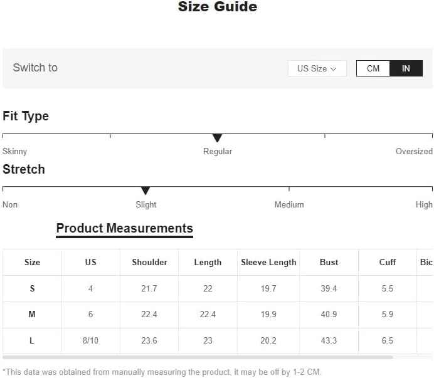The width and height of the screenshot is (434, 378).
Task: Select the size S row label
Action: pyautogui.click(x=32, y=288)
